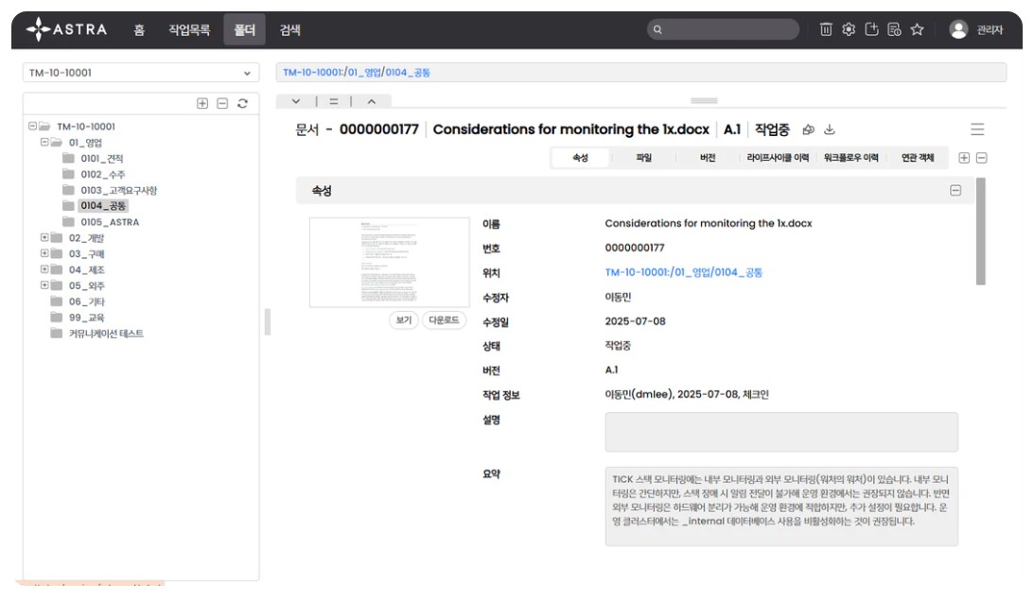Image resolution: width=1034 pixels, height=602 pixels.
Task: Collapse the 속성 section with minus box
Action: point(955,191)
